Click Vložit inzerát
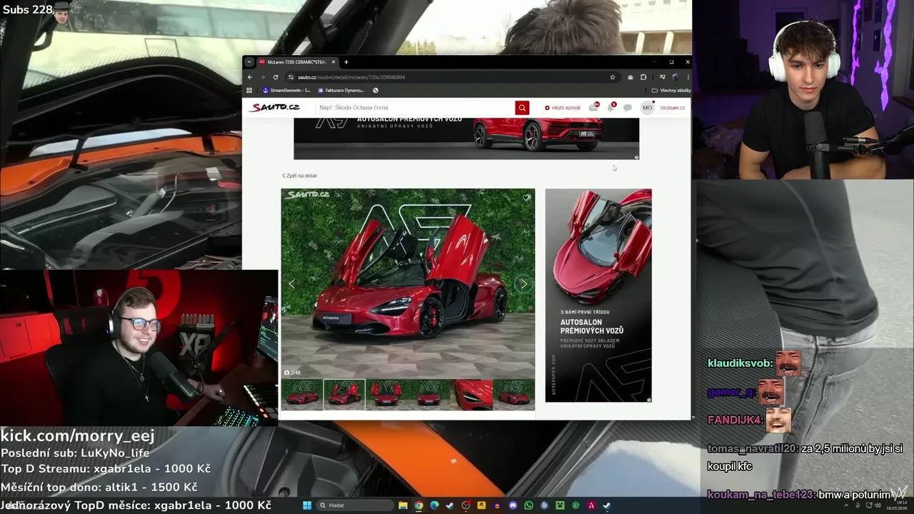This screenshot has height=514, width=914. (x=563, y=108)
